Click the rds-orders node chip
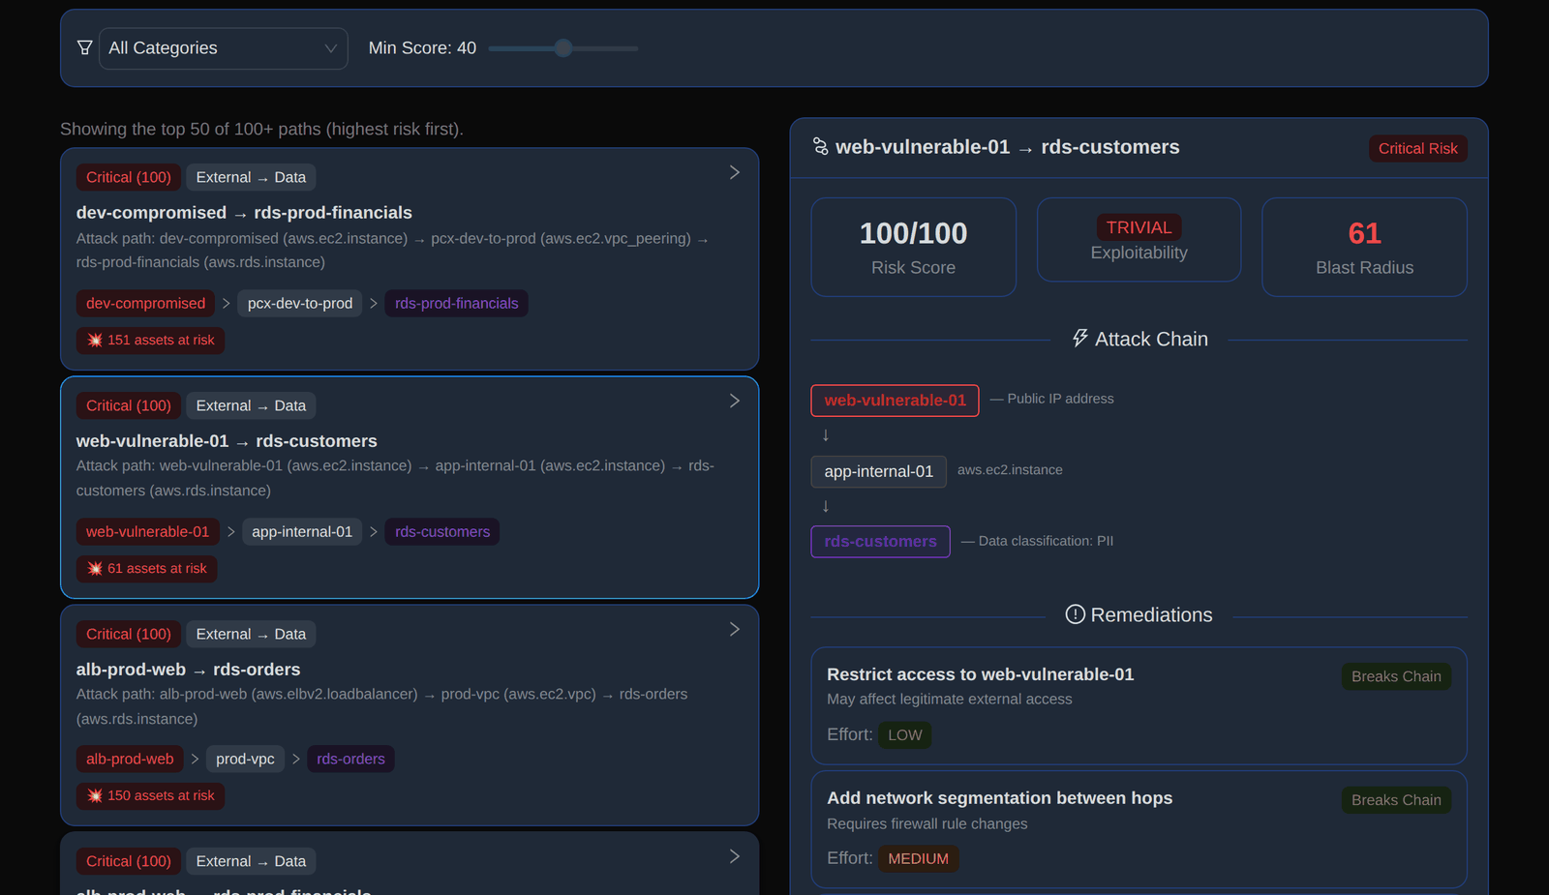 [350, 760]
